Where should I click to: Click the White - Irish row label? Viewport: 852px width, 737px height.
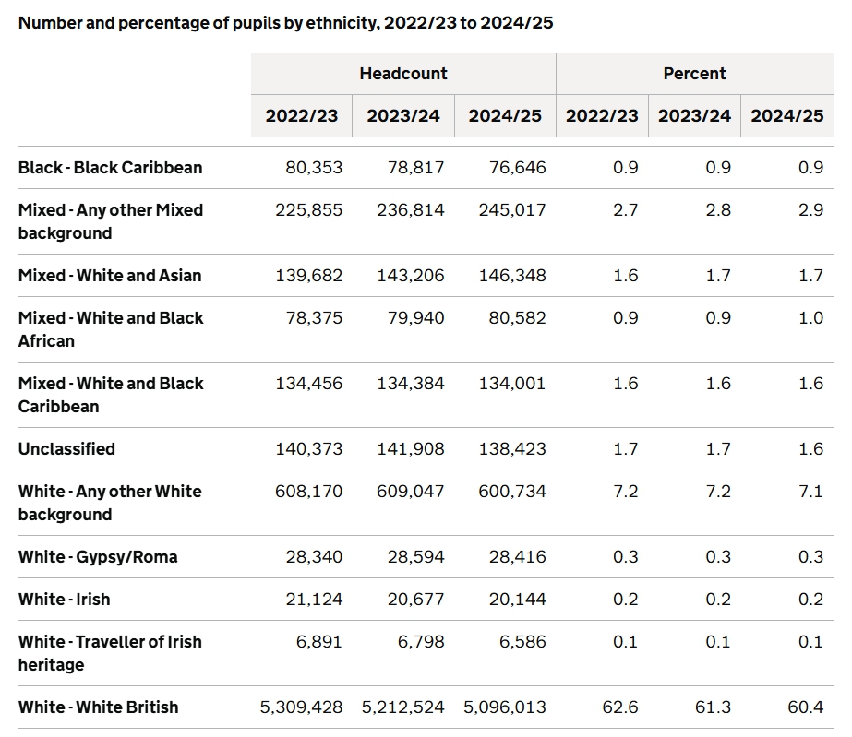point(64,600)
